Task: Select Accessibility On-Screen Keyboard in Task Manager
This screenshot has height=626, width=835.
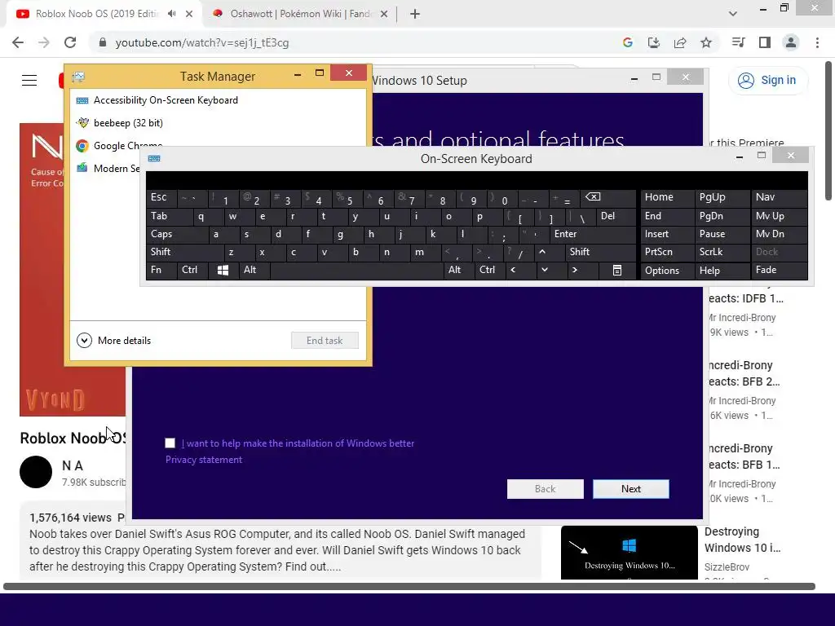Action: [219, 100]
